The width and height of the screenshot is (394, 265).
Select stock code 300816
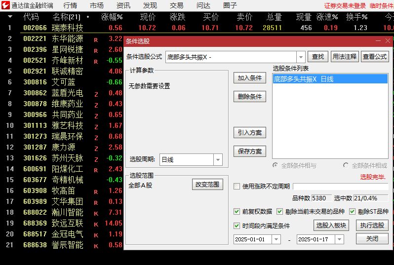coord(35,82)
